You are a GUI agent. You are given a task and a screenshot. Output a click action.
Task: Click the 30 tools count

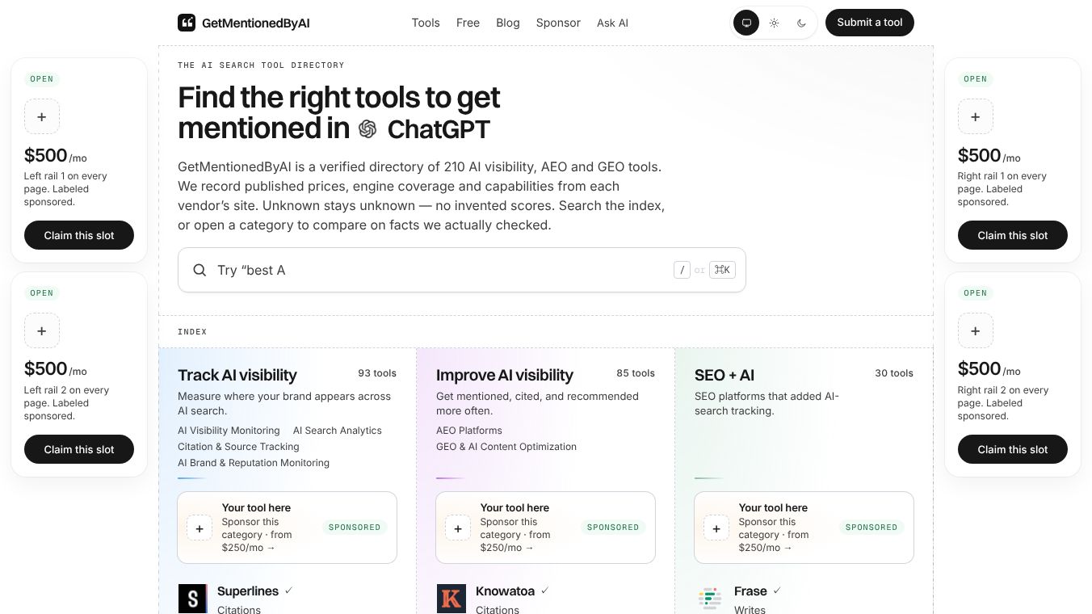pos(894,373)
